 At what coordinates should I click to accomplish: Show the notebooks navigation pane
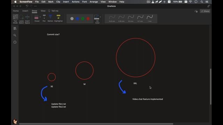pyautogui.click(x=15, y=28)
